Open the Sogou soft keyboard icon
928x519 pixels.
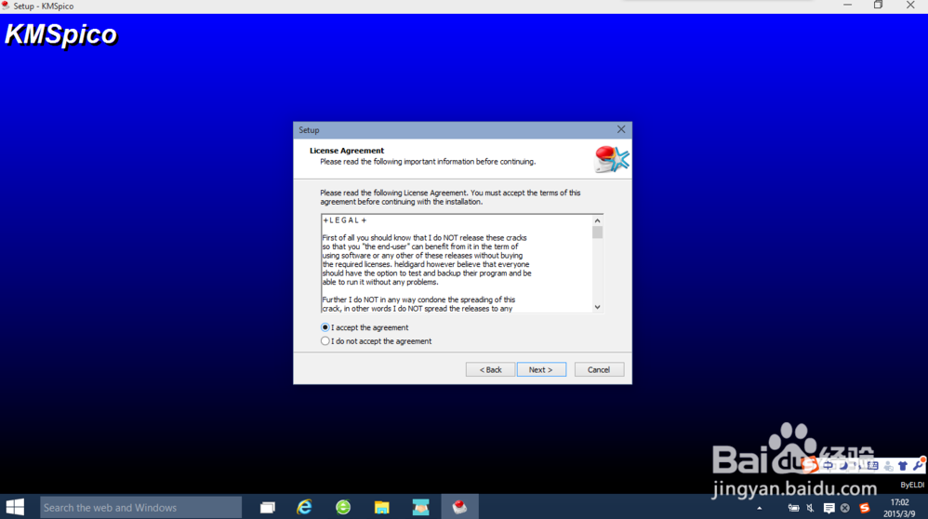(873, 465)
